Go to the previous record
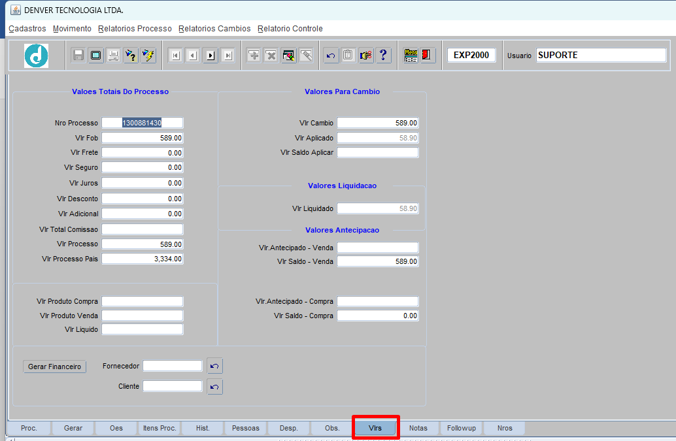The height and width of the screenshot is (441, 676). (x=193, y=56)
